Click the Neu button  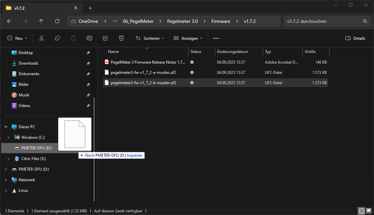17,38
